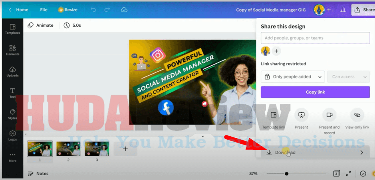Open the Insights bar chart icon
This screenshot has width=375, height=180.
click(x=343, y=10)
